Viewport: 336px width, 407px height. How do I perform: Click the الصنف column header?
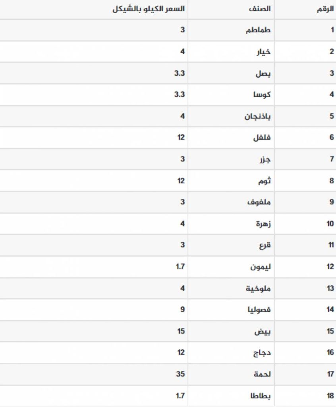click(x=259, y=9)
